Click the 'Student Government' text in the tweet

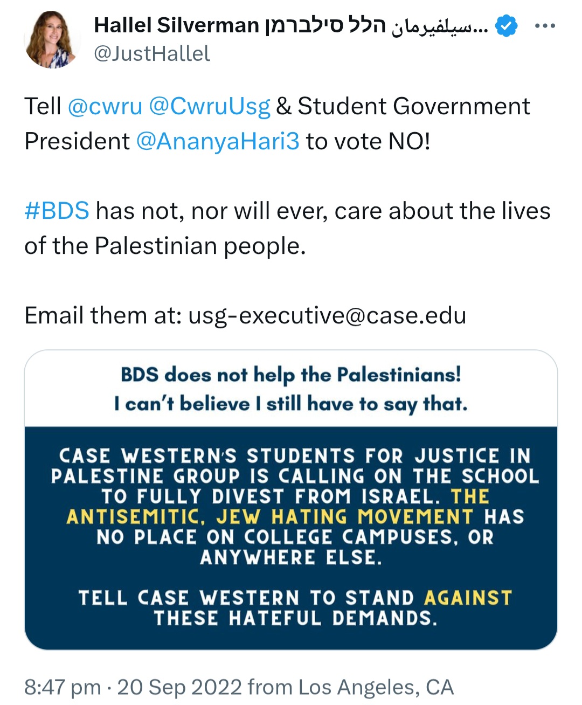(413, 106)
